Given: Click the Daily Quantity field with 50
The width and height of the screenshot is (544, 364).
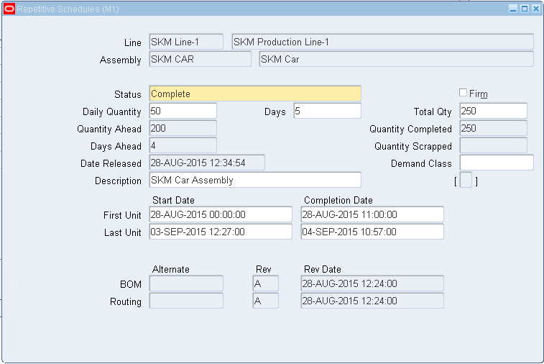Looking at the screenshot, I should click(x=183, y=112).
